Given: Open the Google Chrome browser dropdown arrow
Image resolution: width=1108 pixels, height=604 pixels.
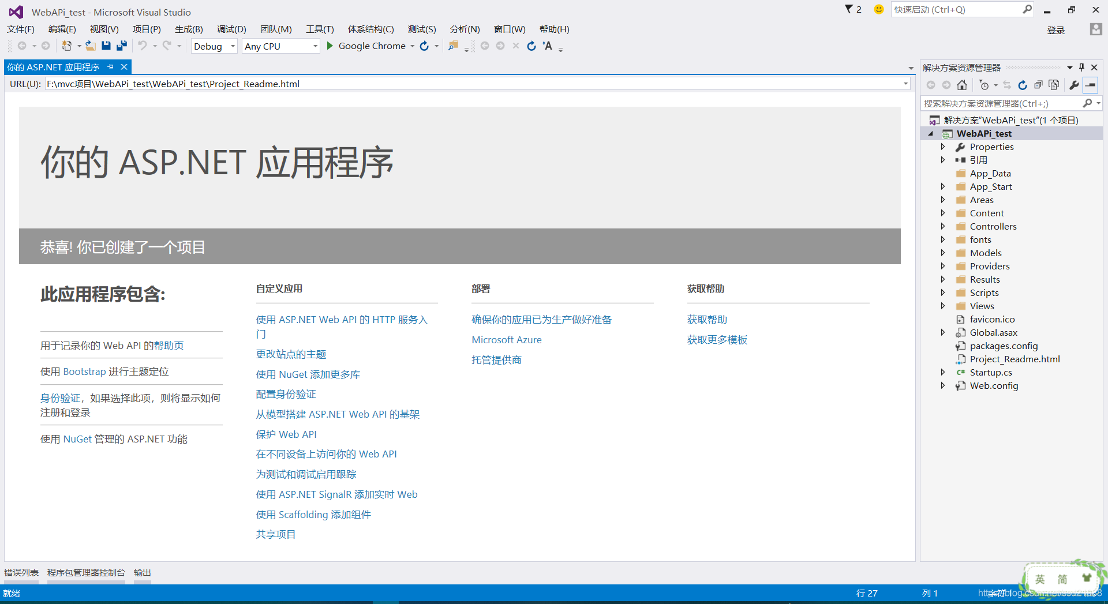Looking at the screenshot, I should pos(412,46).
